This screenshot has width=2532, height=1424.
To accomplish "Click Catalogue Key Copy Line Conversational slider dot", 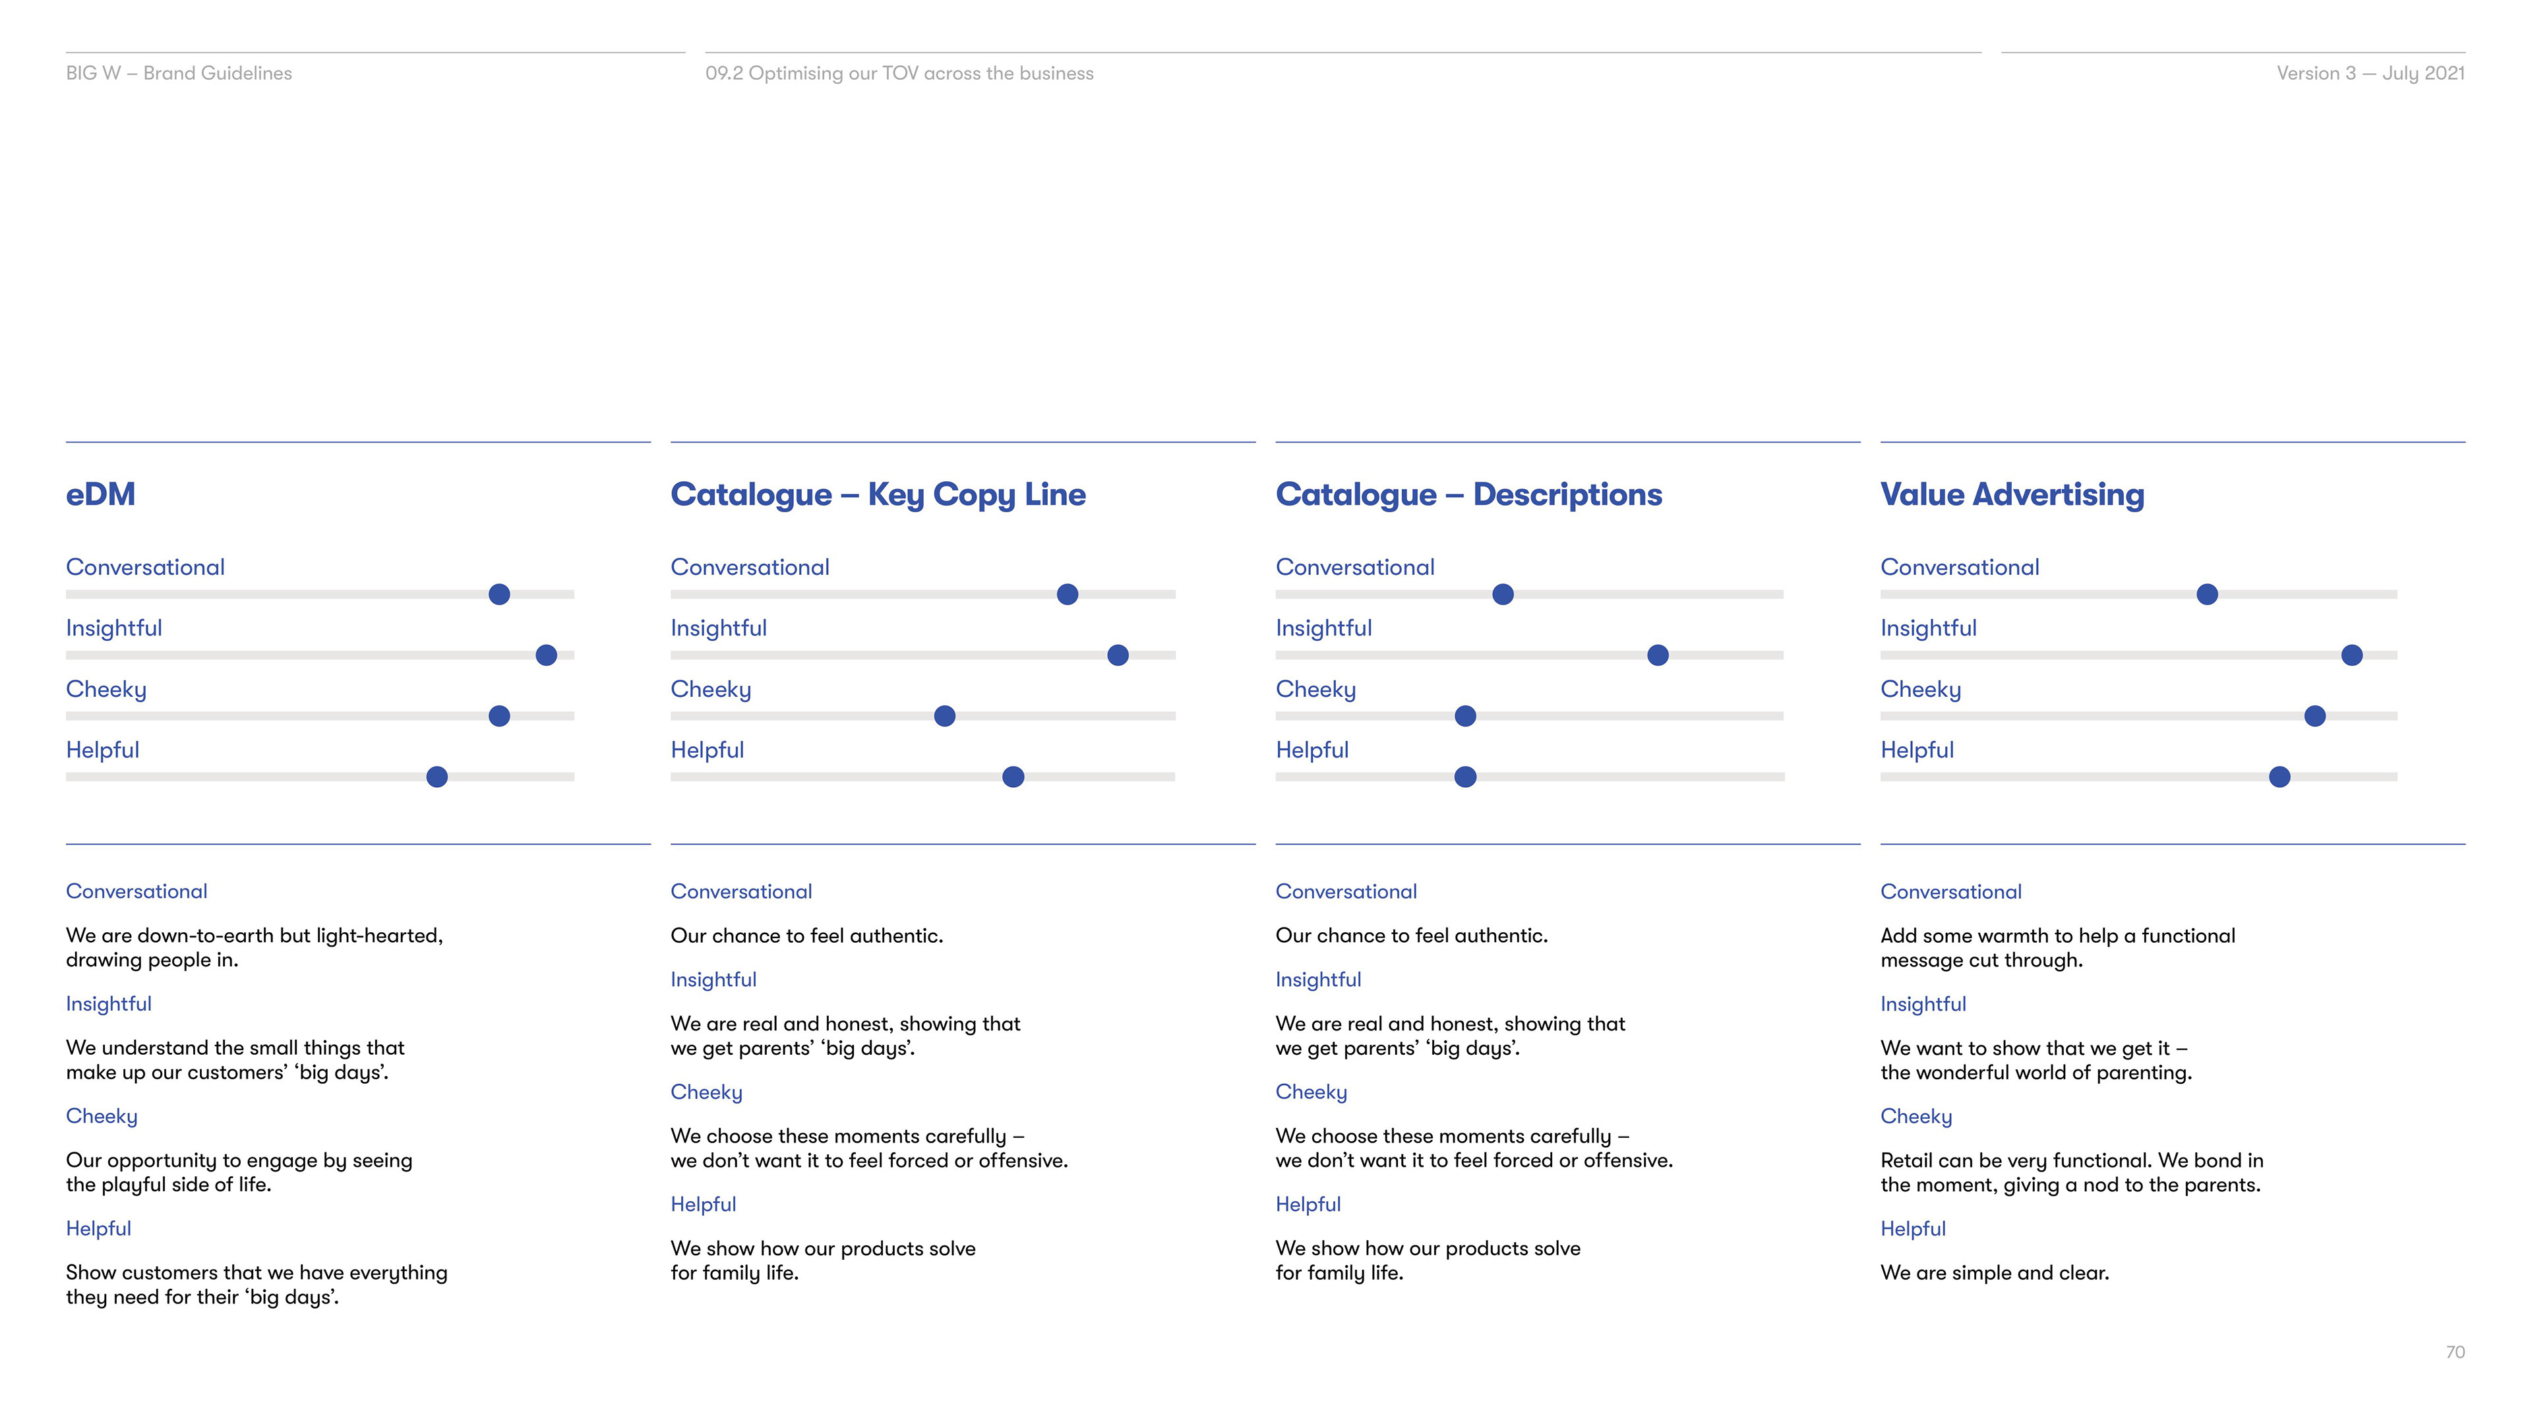I will click(x=1068, y=595).
